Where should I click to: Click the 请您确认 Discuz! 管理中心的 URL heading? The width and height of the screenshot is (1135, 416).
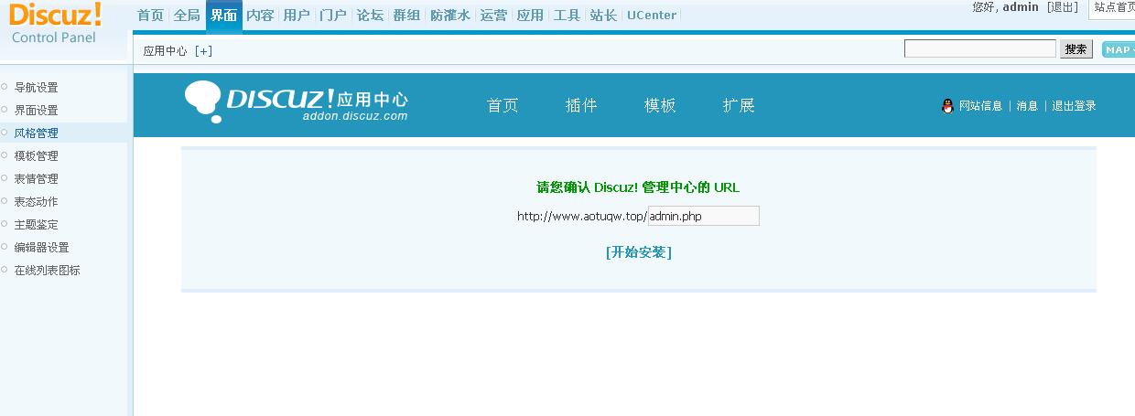pyautogui.click(x=638, y=187)
